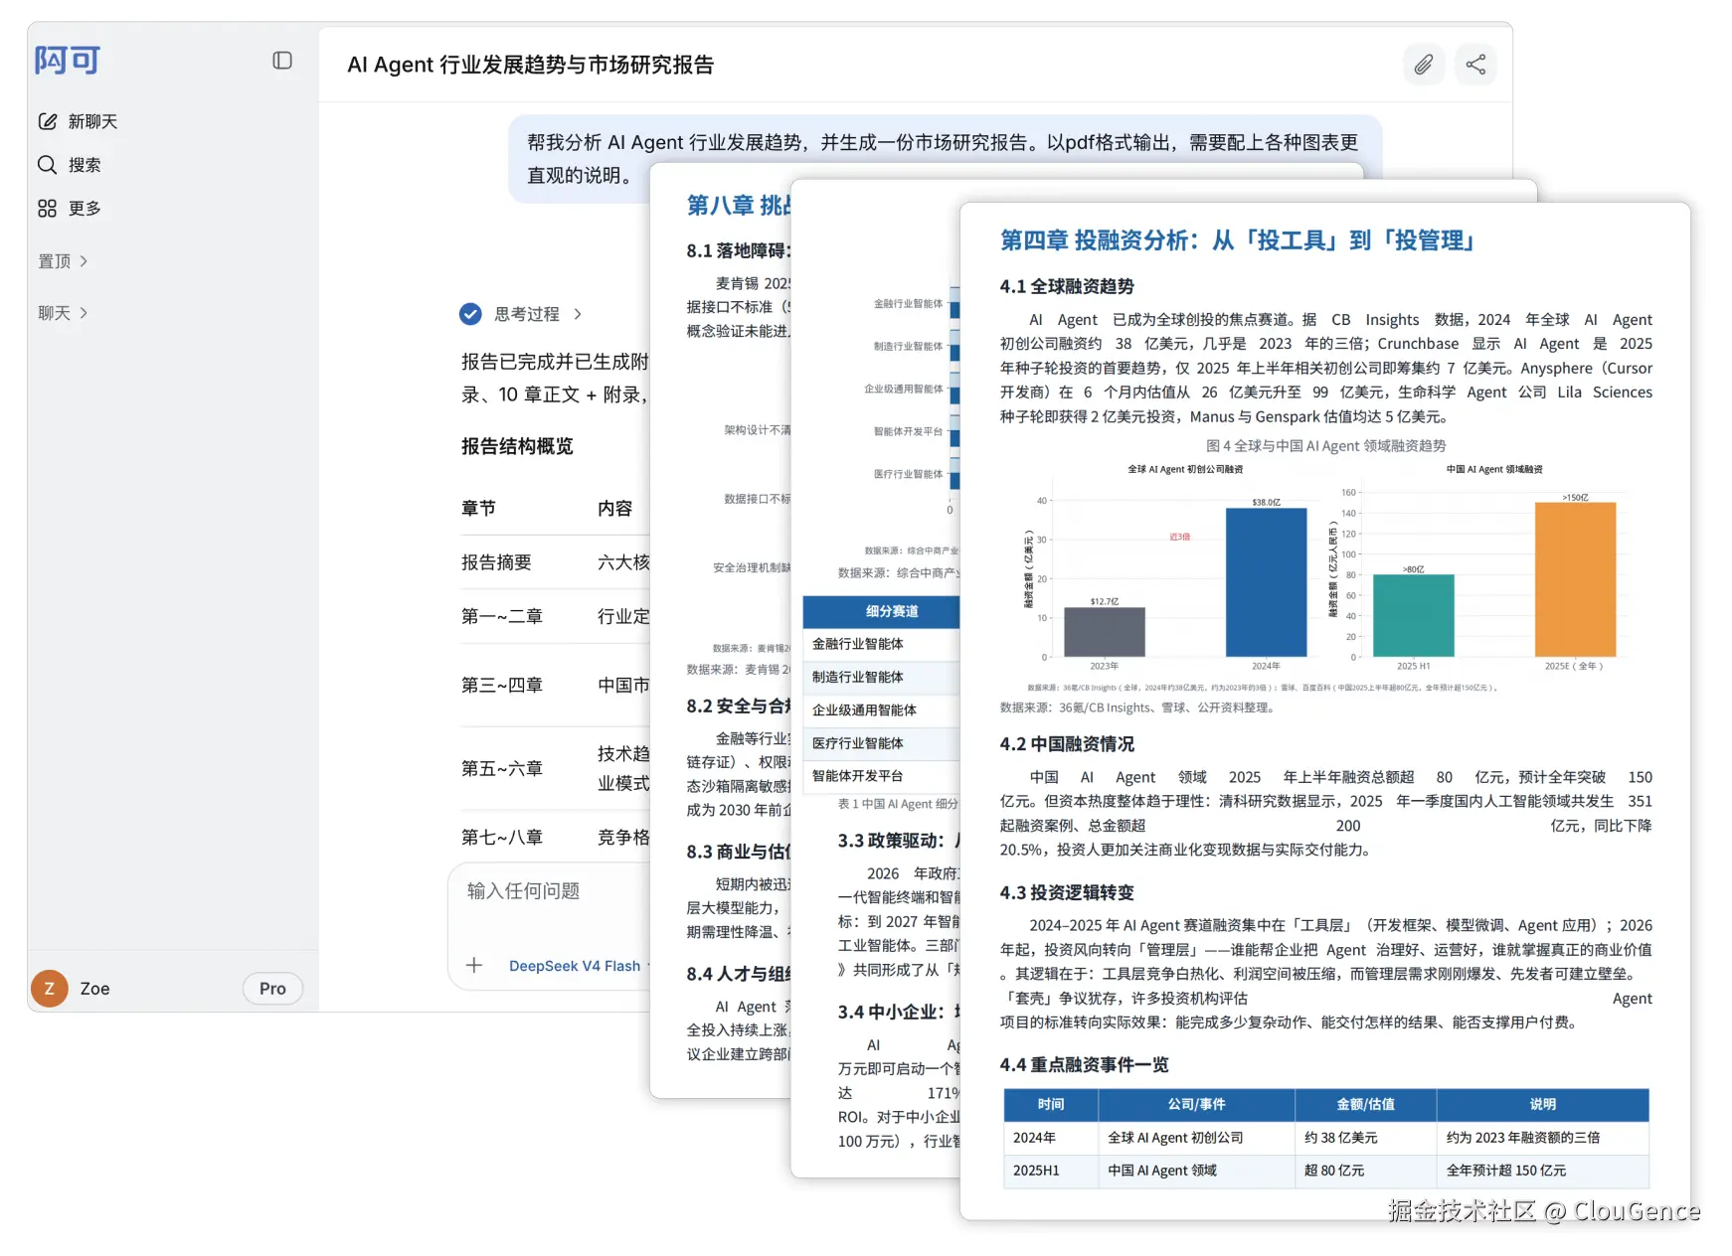
Task: Click the 4.3 投资逻辑转变 heading
Action: (1067, 892)
